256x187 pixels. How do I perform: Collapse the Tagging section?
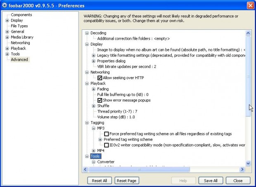coord(87,123)
